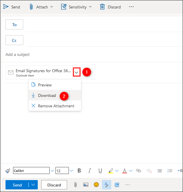The width and height of the screenshot is (183, 192).
Task: Open the Attach dropdown chevron
Action: click(52, 7)
